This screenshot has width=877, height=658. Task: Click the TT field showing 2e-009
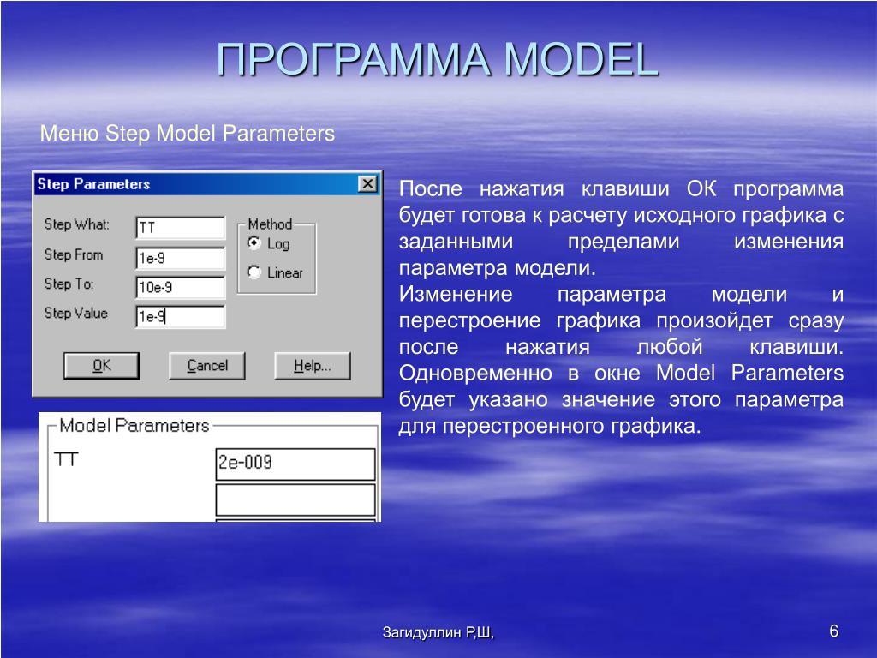tap(295, 464)
